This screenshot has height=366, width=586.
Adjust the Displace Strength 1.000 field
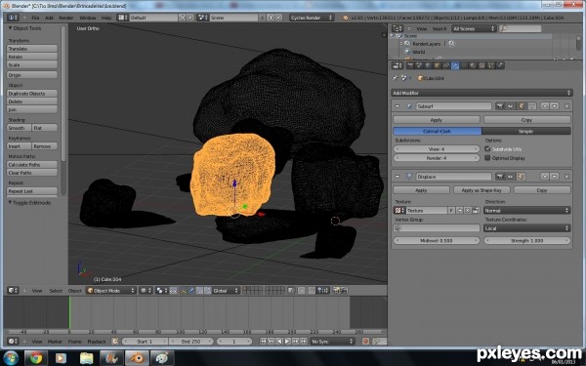527,241
